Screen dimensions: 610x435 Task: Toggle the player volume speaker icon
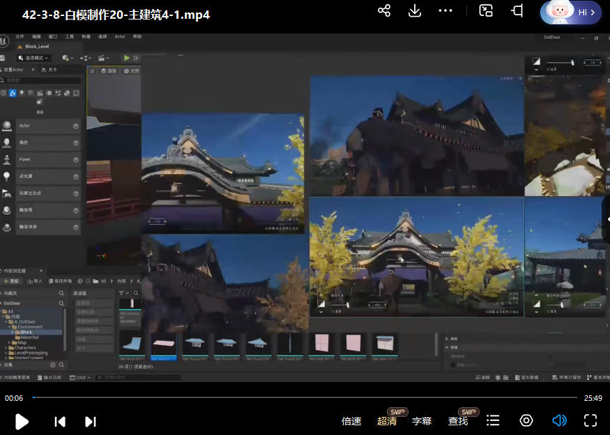click(x=558, y=420)
